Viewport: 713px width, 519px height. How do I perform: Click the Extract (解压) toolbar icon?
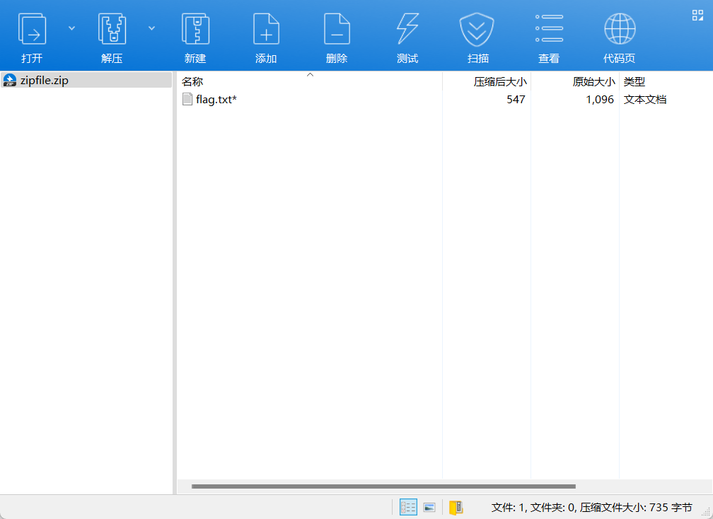112,30
